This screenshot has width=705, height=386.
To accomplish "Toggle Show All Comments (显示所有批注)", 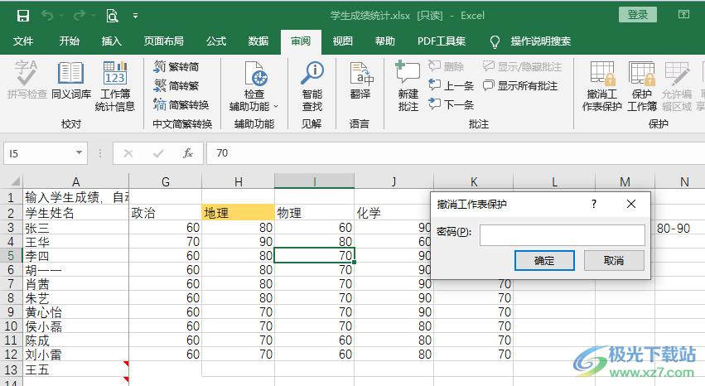I will (520, 85).
